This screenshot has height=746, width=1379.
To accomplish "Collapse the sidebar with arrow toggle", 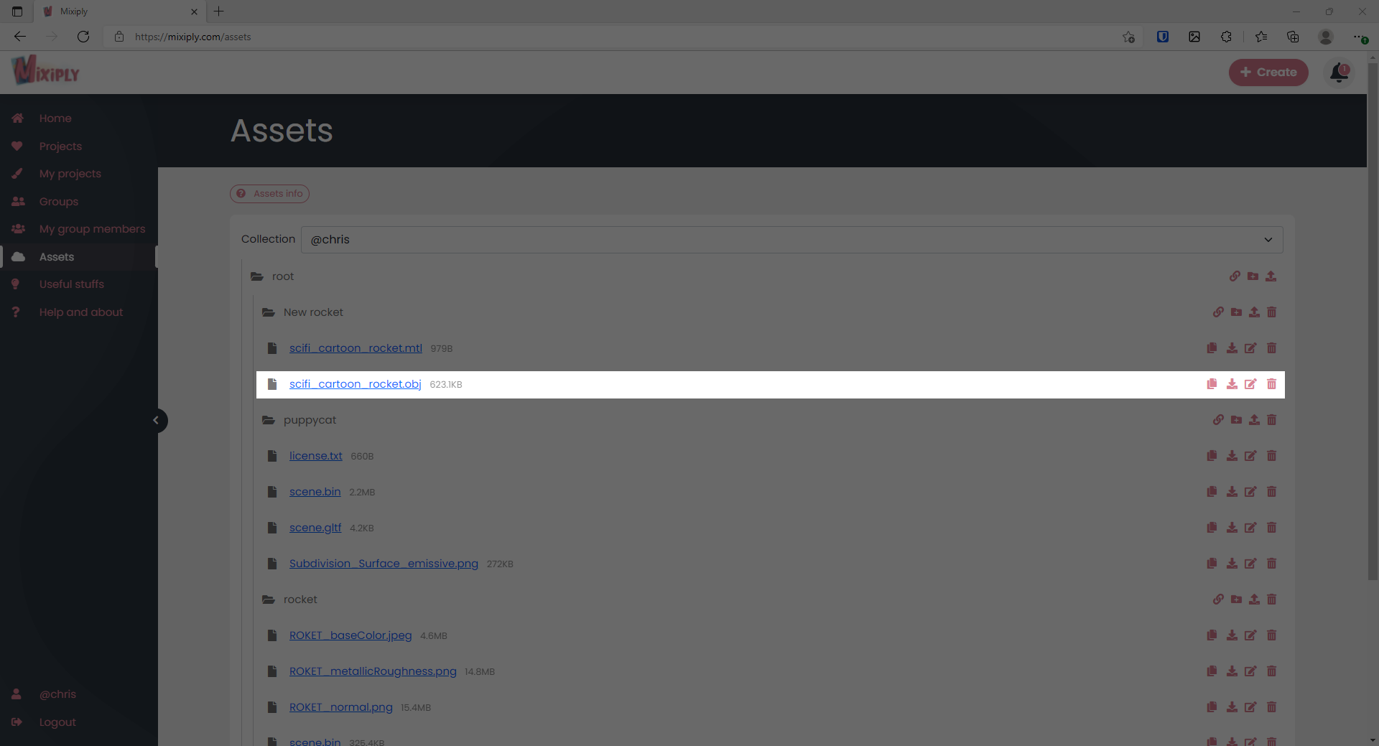I will (156, 421).
